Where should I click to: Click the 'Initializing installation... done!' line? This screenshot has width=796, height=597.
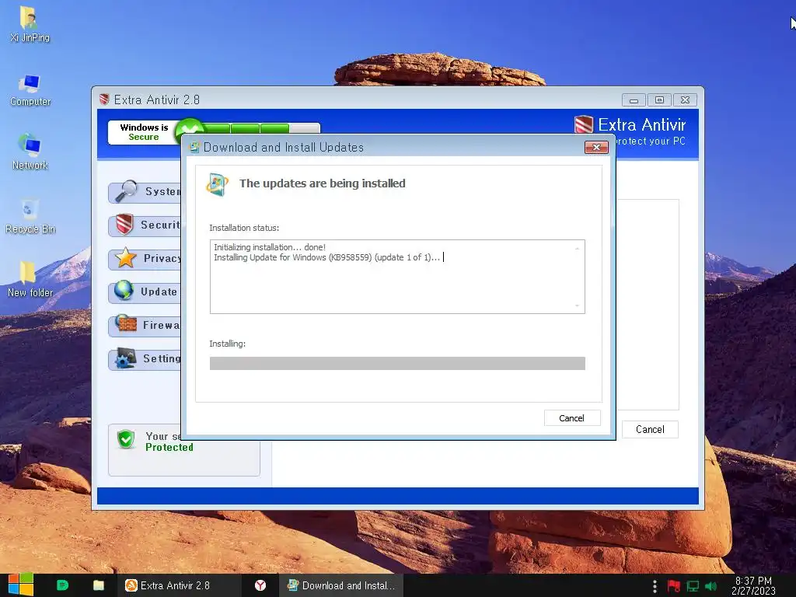pyautogui.click(x=270, y=247)
